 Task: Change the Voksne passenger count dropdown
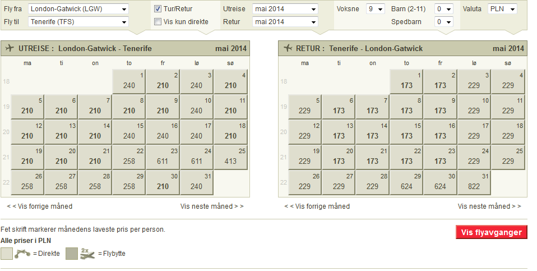376,9
